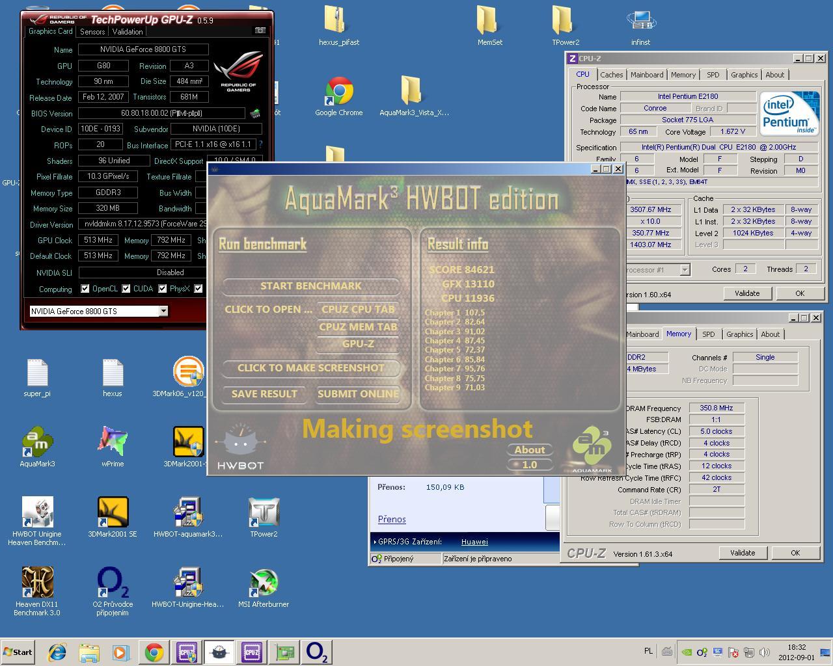This screenshot has height=666, width=833.
Task: Click SAVE RESULT in AquaMark3
Action: (264, 394)
